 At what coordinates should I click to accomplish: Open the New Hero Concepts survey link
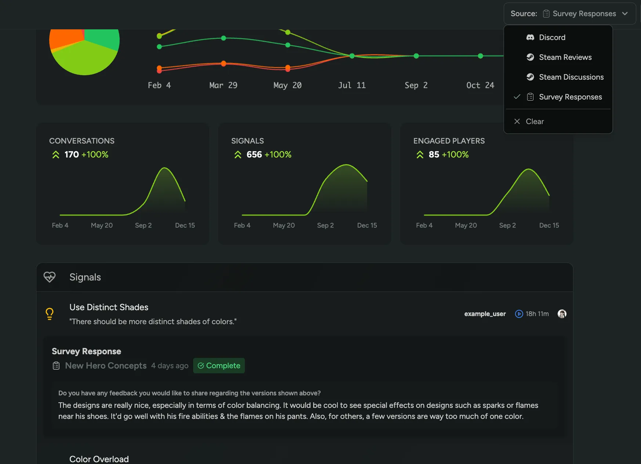point(106,366)
